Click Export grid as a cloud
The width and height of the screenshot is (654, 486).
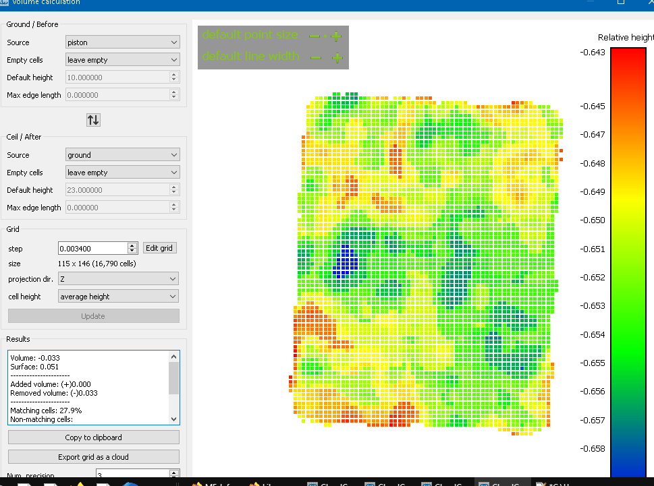pyautogui.click(x=93, y=457)
